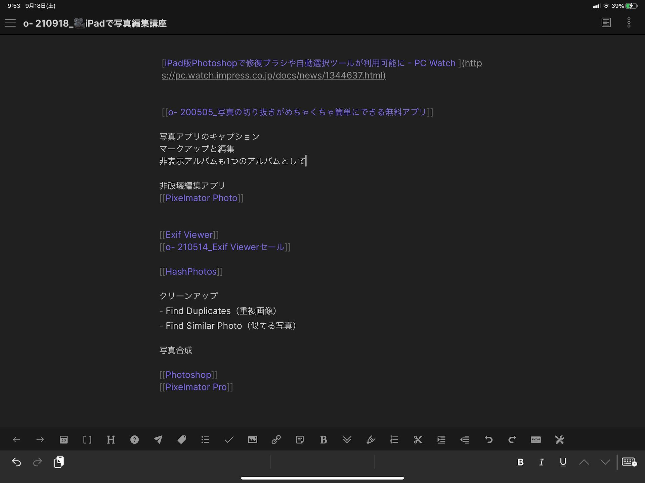Screen dimensions: 645x483
Task: Place cursor in 非破壊編集アプリ line
Action: 192,185
